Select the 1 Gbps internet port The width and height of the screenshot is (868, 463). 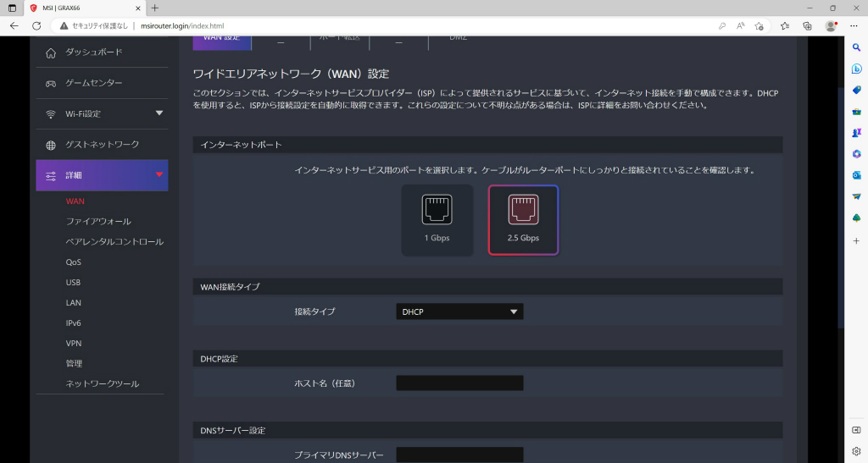coord(437,220)
